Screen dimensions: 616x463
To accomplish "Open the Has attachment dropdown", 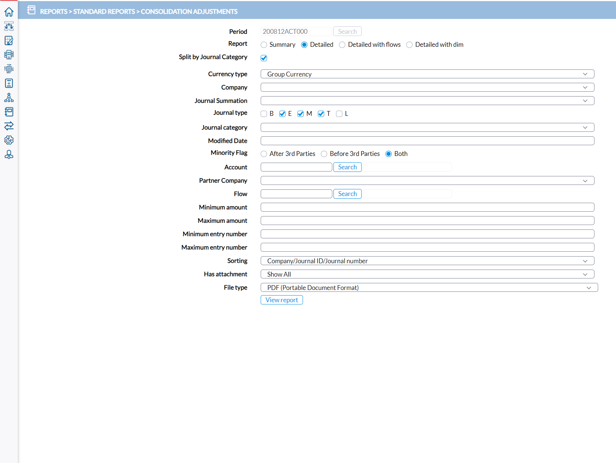I will pyautogui.click(x=427, y=274).
